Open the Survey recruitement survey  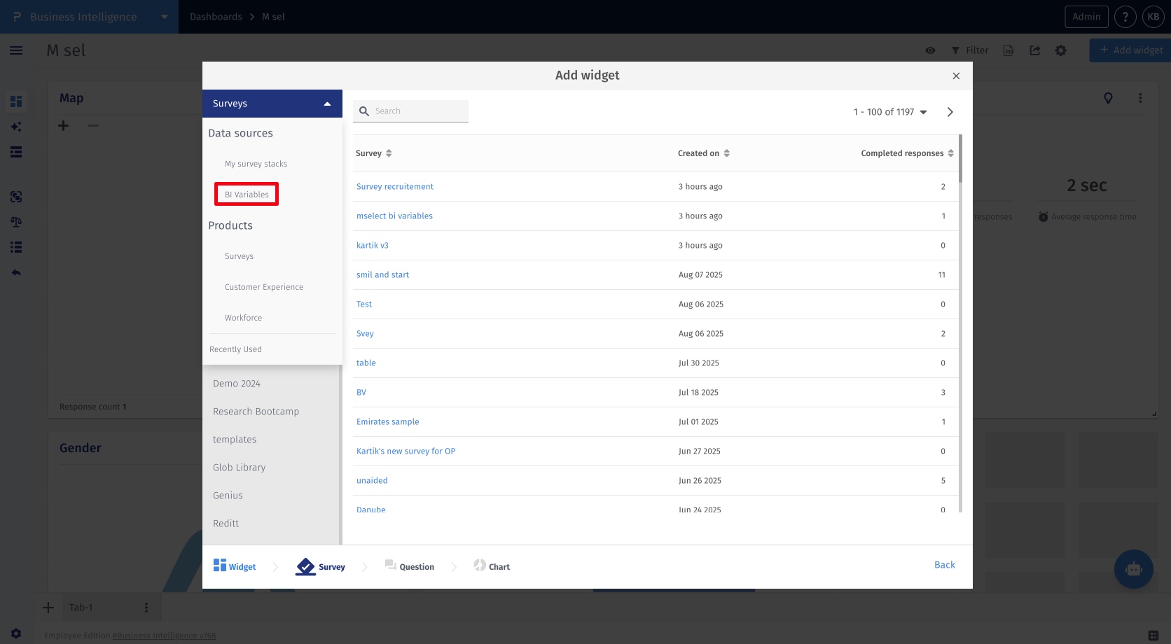(395, 187)
